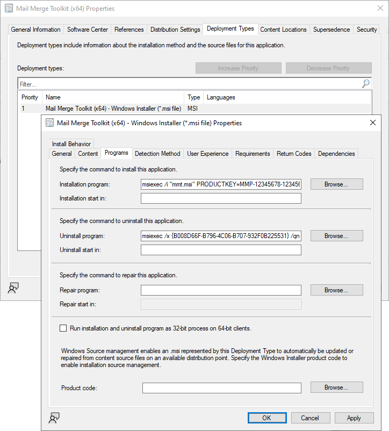Sort by the Priority column header
This screenshot has height=431, width=389.
click(x=30, y=97)
